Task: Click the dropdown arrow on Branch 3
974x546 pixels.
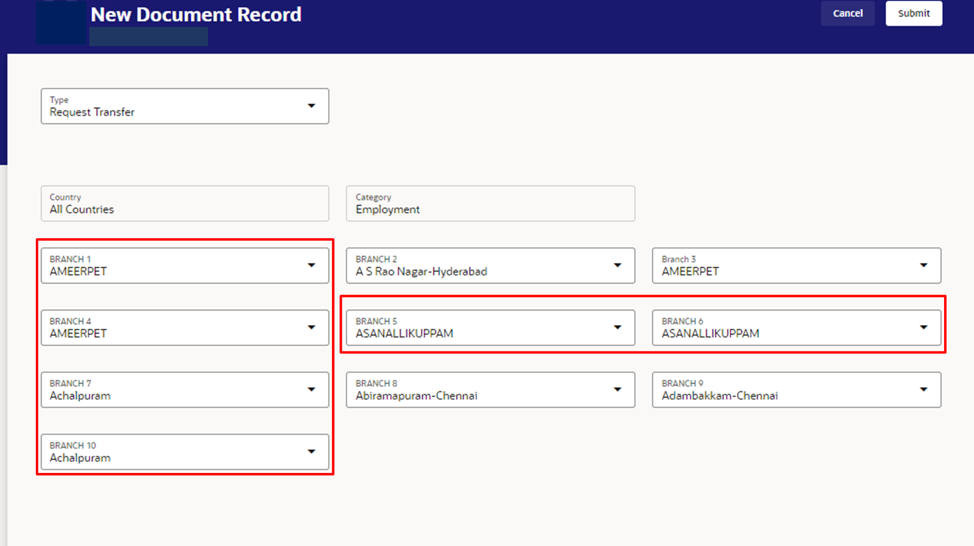Action: click(x=923, y=266)
